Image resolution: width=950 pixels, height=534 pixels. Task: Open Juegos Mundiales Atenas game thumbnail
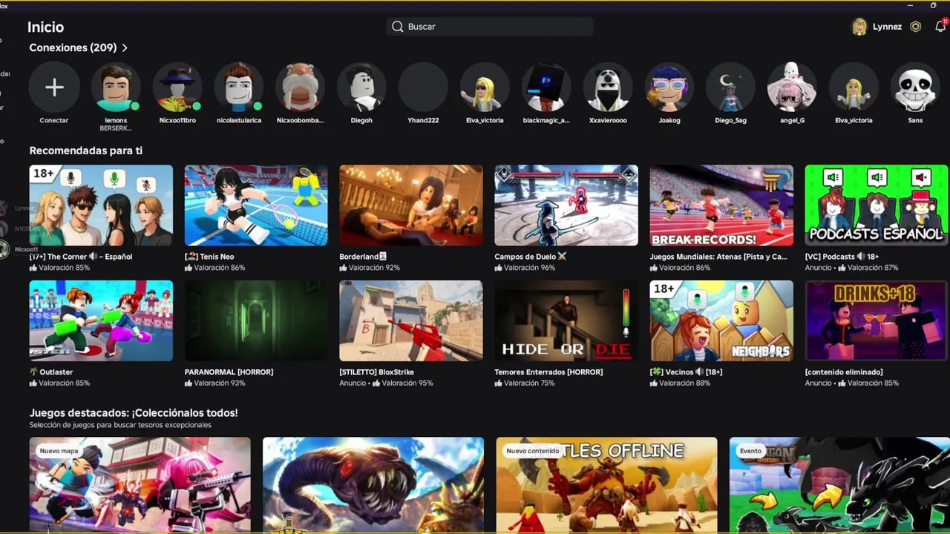pos(721,205)
